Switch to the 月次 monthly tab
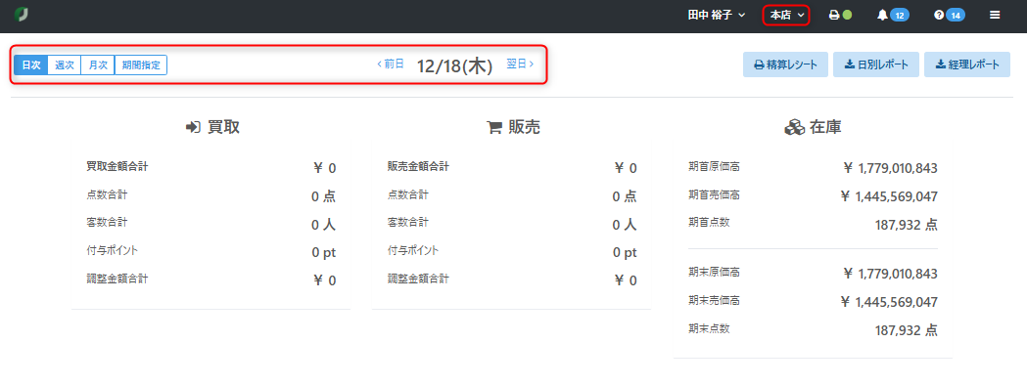This screenshot has height=386, width=1027. 98,64
